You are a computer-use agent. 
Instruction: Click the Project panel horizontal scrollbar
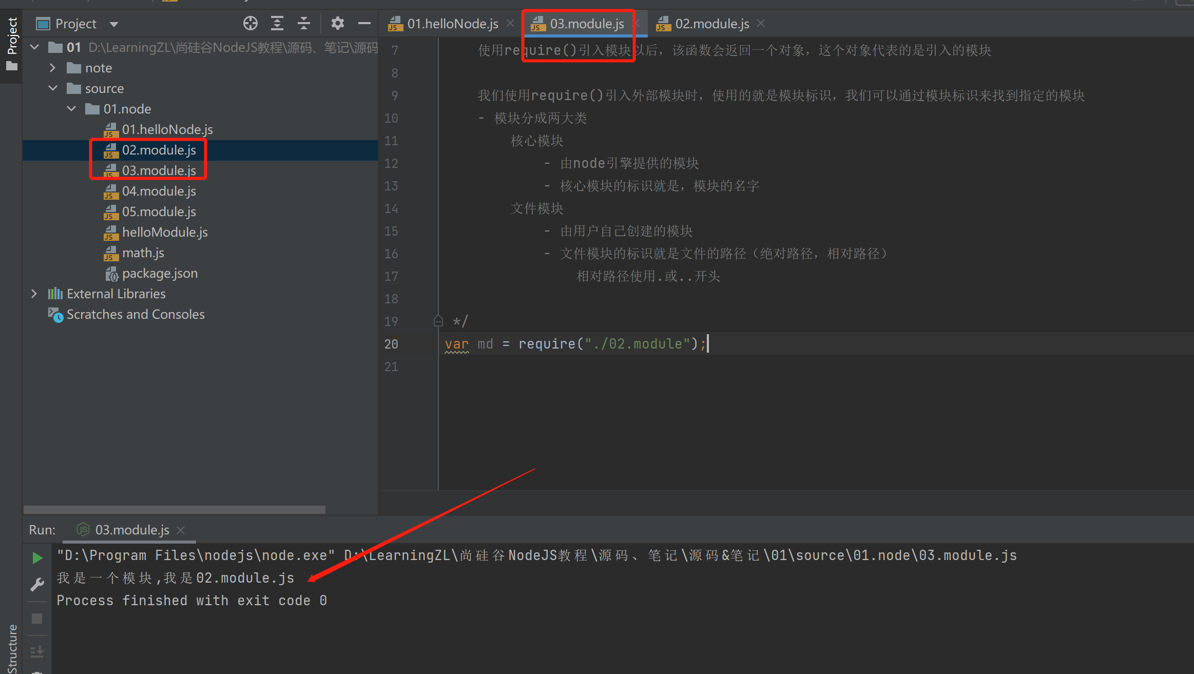(175, 510)
